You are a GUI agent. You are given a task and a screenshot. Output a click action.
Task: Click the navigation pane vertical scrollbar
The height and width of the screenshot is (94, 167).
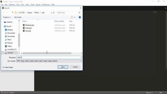(x=19, y=40)
